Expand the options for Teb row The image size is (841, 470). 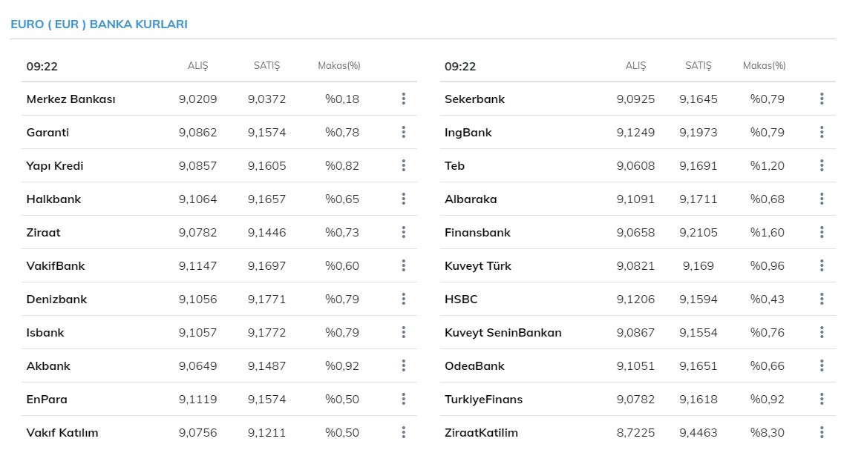(822, 165)
